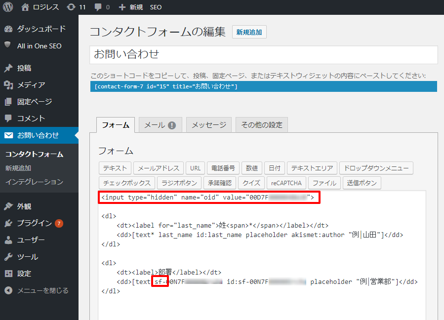Switch to the メッセージ tab
Viewport: 444px width, 320px height.
208,125
